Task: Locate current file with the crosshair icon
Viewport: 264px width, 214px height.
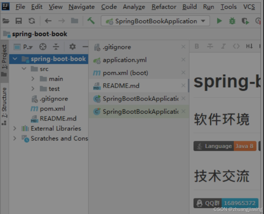Action: [x=43, y=47]
